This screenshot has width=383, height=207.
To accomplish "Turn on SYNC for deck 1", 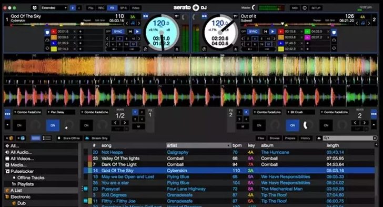I will tap(118, 32).
